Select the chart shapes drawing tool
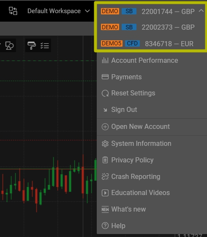The width and height of the screenshot is (207, 237). point(9,45)
